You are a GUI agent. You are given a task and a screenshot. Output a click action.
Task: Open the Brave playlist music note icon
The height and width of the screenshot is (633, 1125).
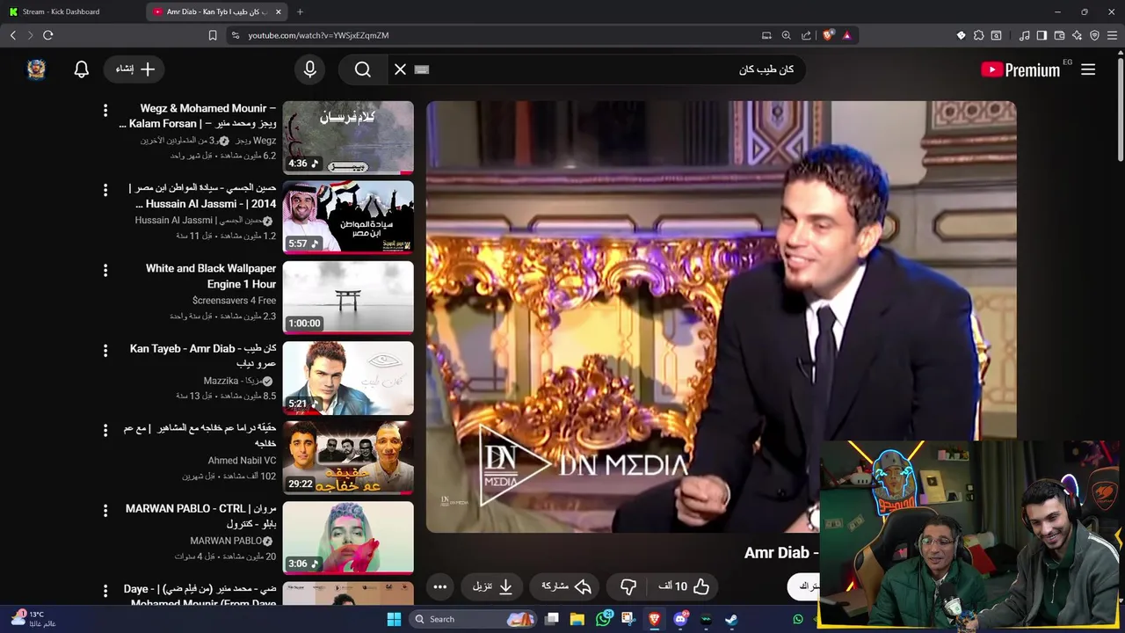pyautogui.click(x=1024, y=35)
